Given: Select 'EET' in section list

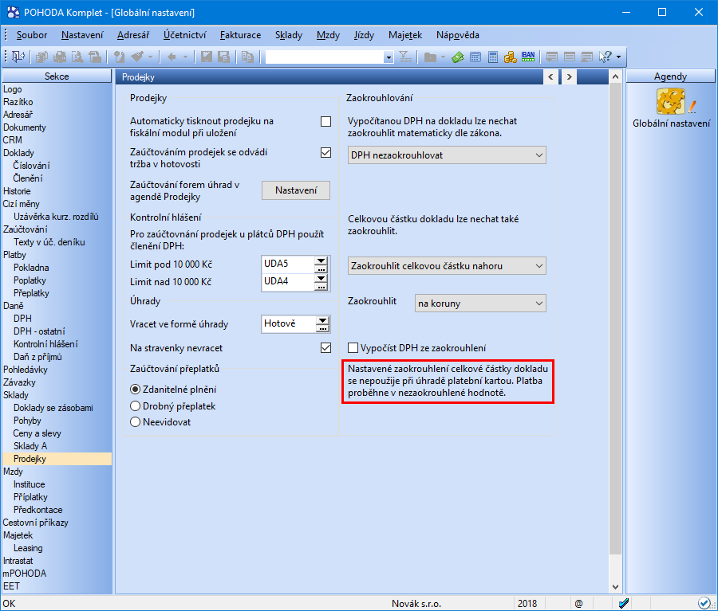Looking at the screenshot, I should (11, 586).
